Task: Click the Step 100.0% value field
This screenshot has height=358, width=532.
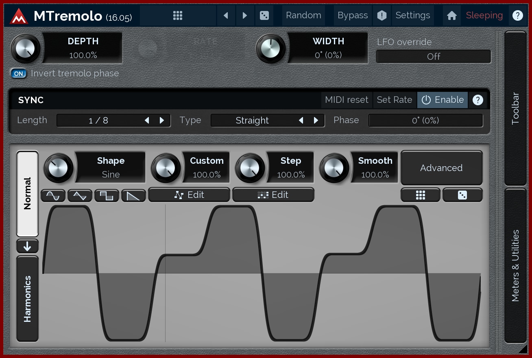Action: [291, 167]
